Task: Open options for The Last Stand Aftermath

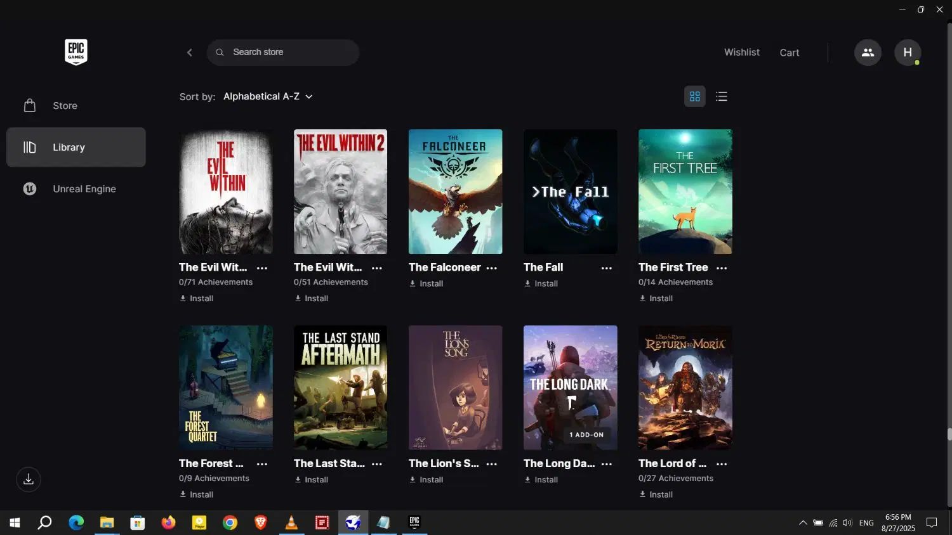Action: point(377,464)
